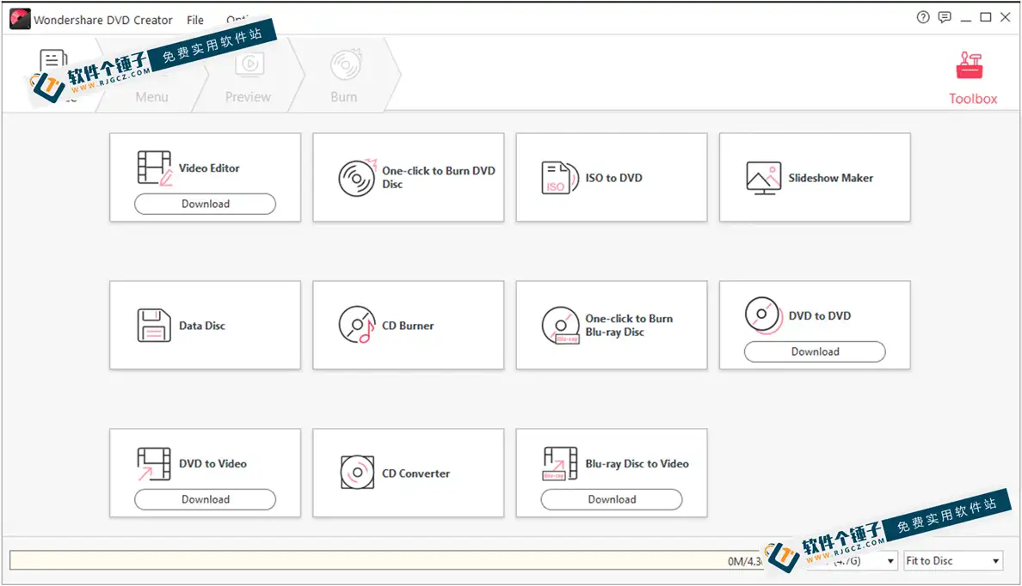
Task: Maximize the DVD Creator window
Action: click(986, 17)
